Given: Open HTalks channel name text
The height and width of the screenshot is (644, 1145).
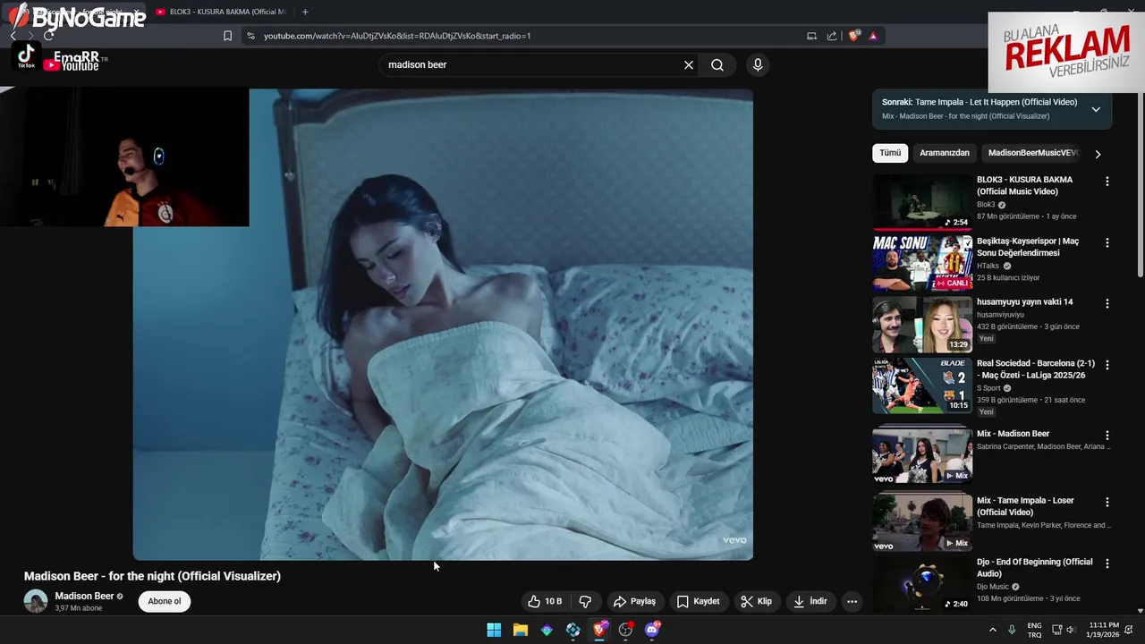Looking at the screenshot, I should coord(988,266).
